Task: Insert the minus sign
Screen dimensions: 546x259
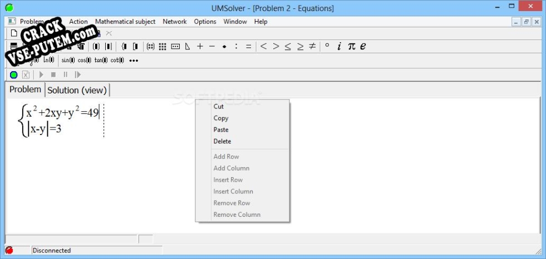Action: [x=212, y=46]
